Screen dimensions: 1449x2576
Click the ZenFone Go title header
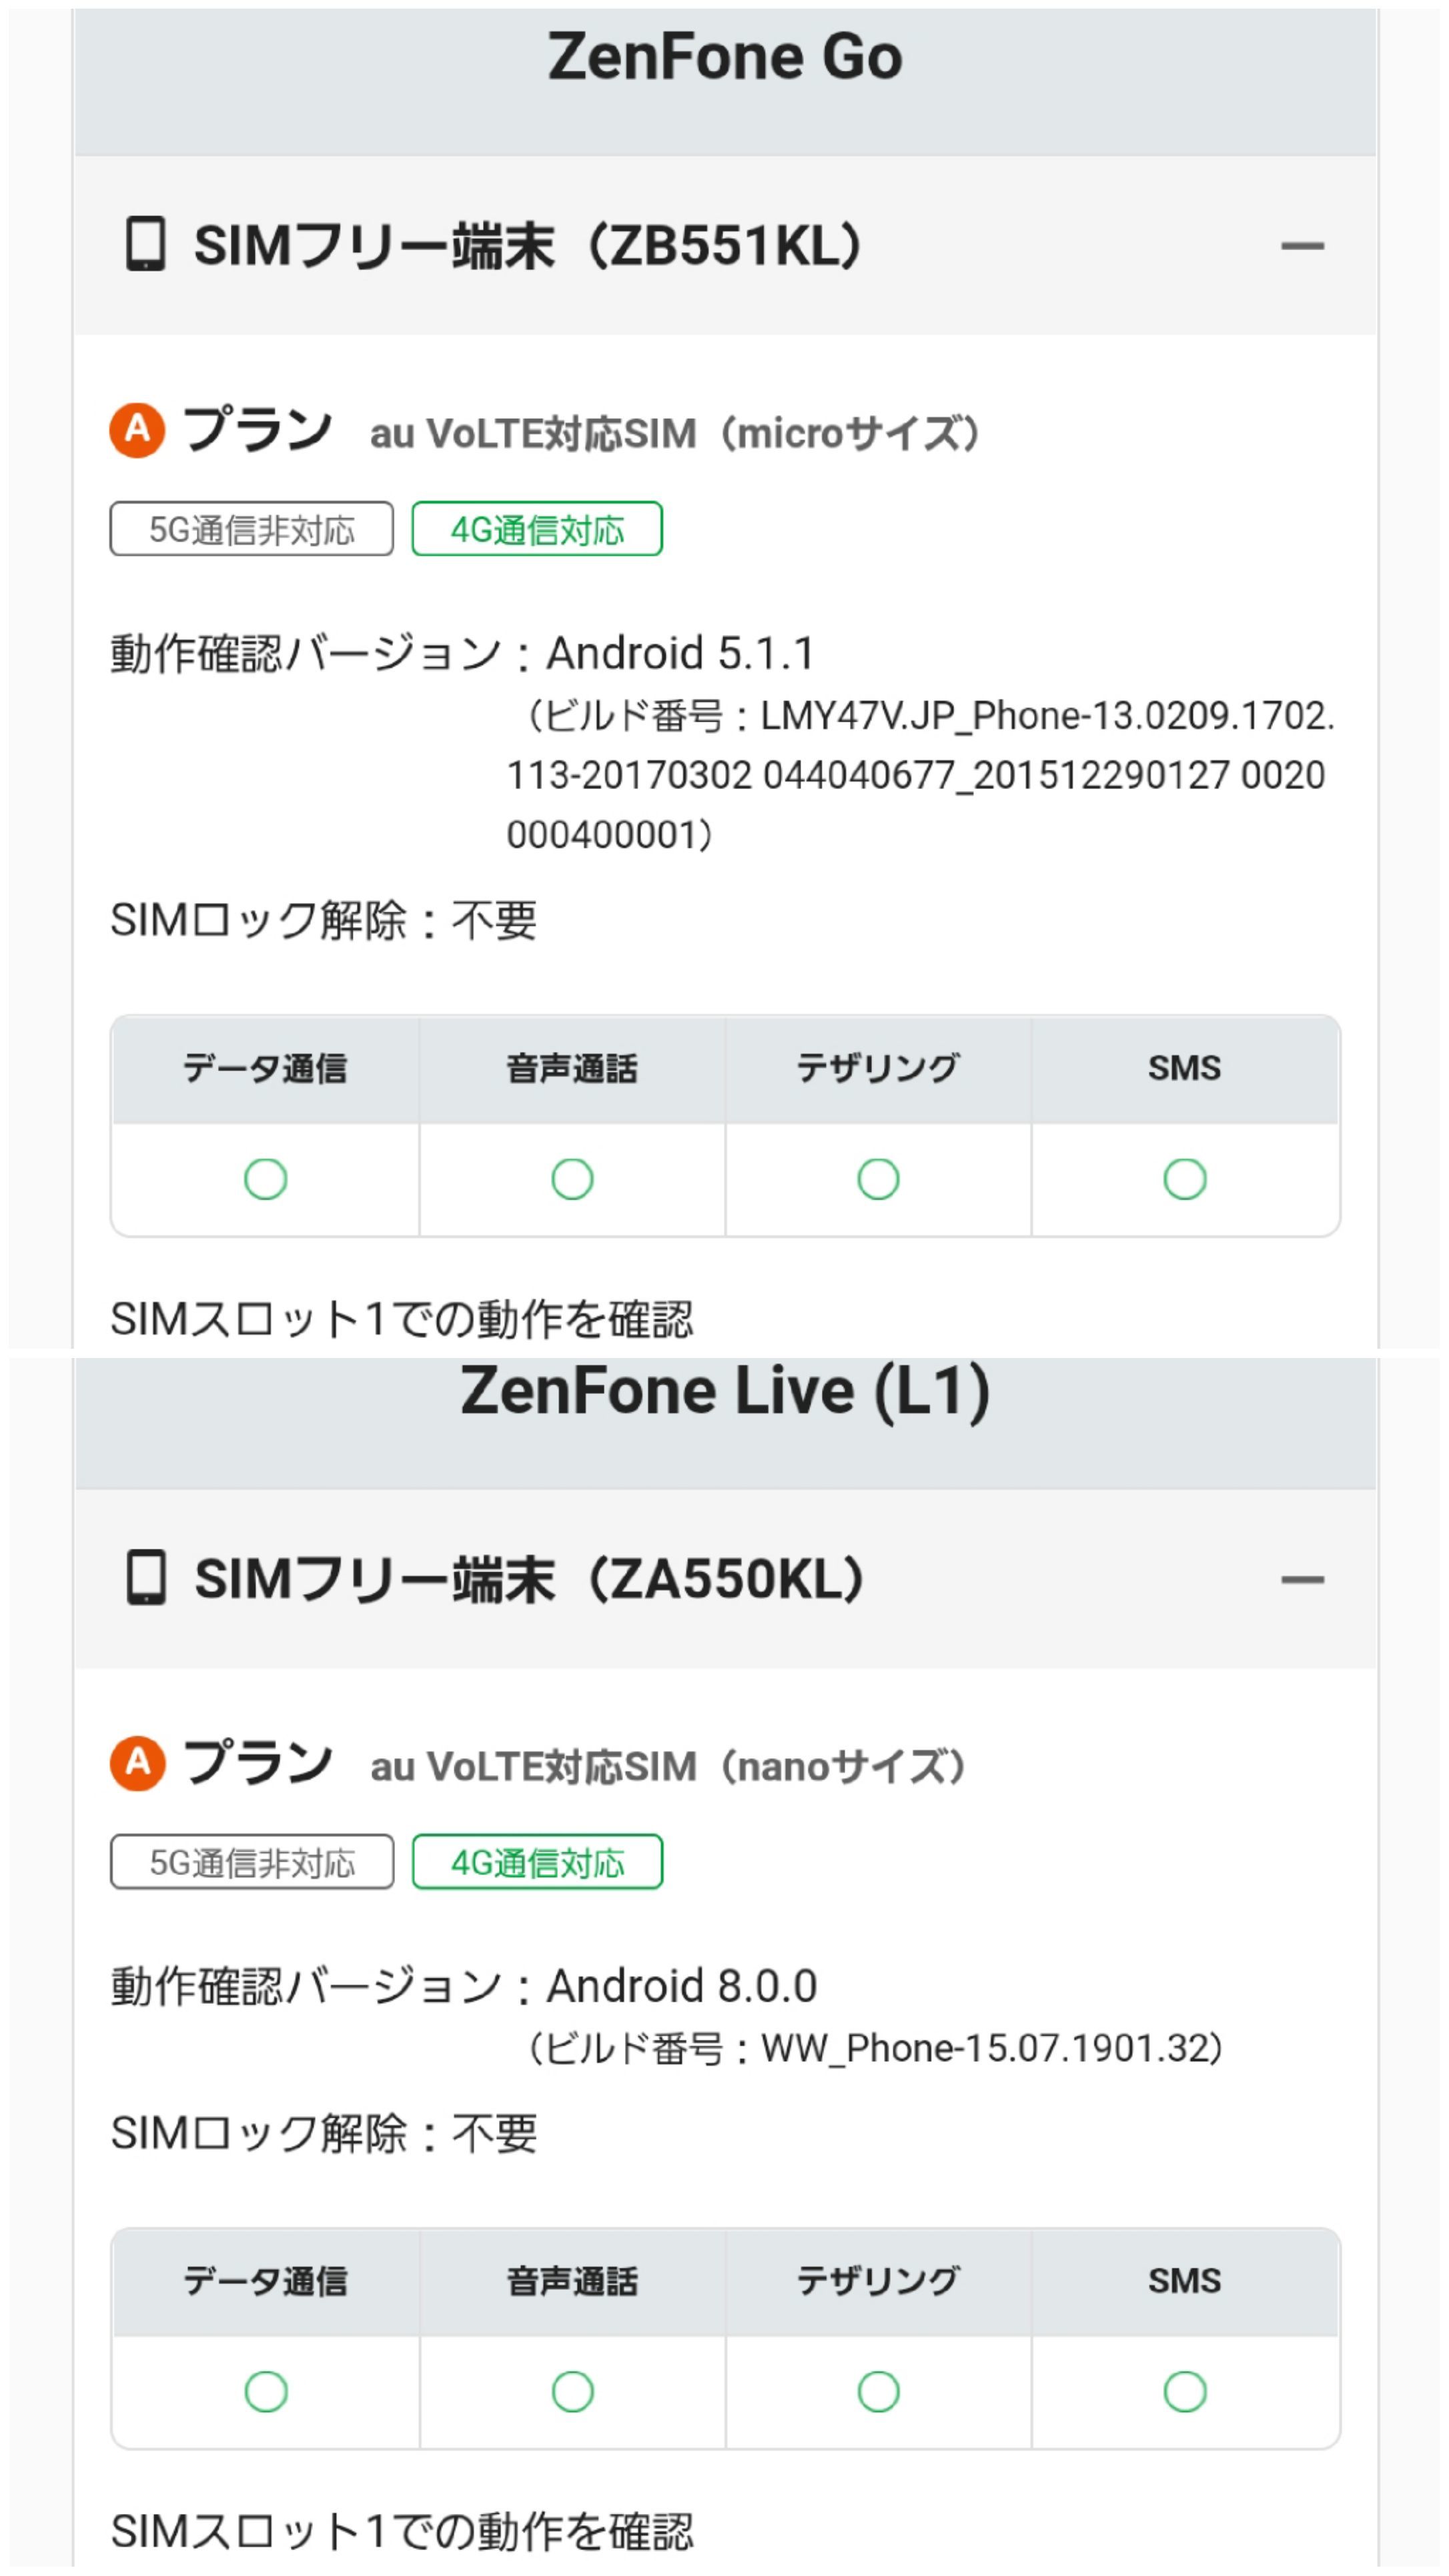pos(724,58)
